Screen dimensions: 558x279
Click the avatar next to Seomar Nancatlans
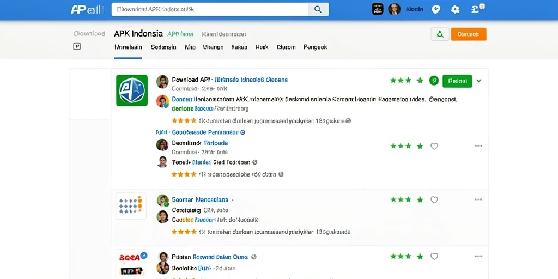[x=162, y=201]
